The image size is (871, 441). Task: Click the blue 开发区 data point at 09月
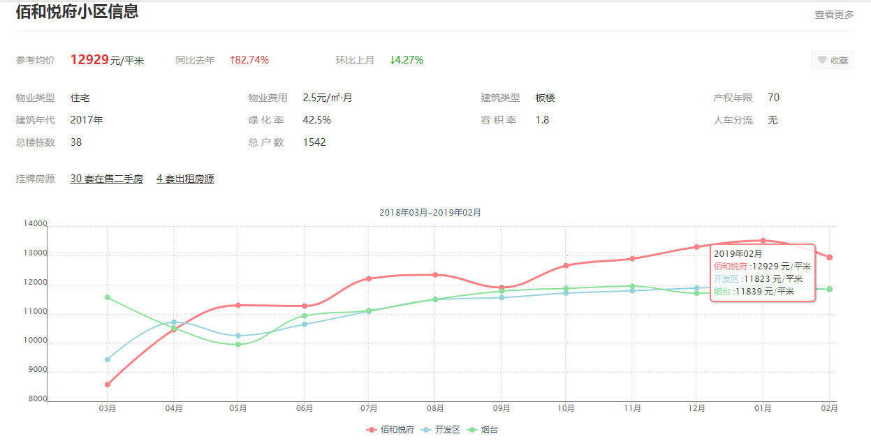point(501,297)
